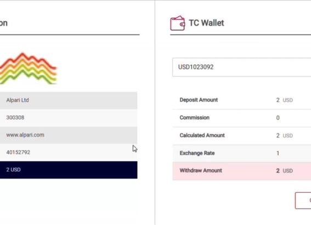Select the TC Wallet heading
The width and height of the screenshot is (311, 225).
(x=206, y=23)
